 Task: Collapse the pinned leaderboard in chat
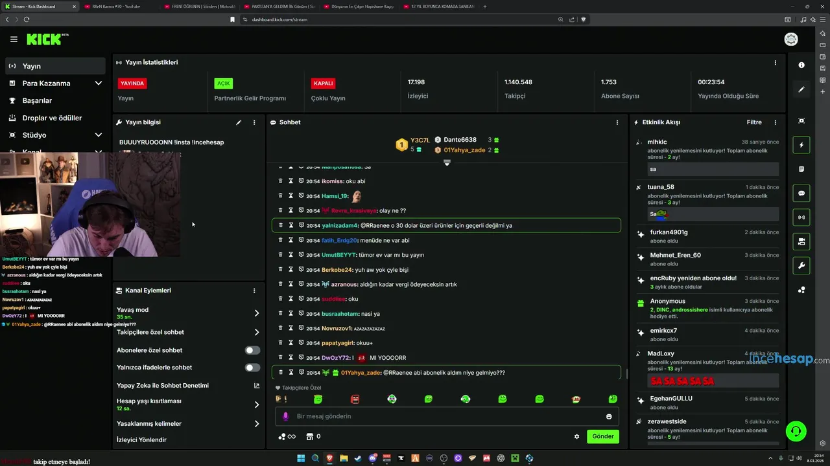click(447, 162)
